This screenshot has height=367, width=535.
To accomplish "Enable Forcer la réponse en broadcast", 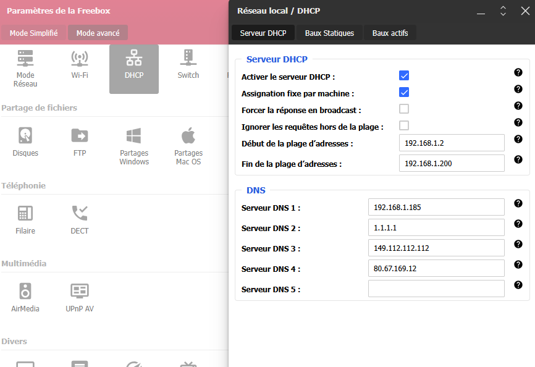I will [404, 109].
